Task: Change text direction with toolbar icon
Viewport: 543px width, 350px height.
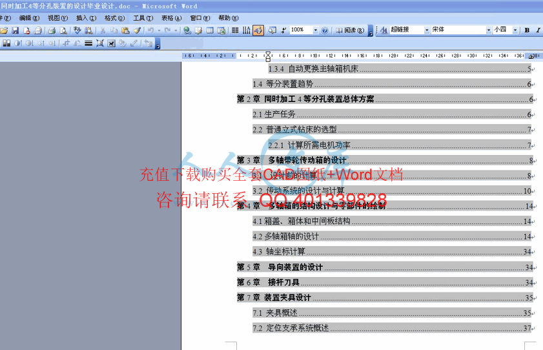Action: (247, 30)
